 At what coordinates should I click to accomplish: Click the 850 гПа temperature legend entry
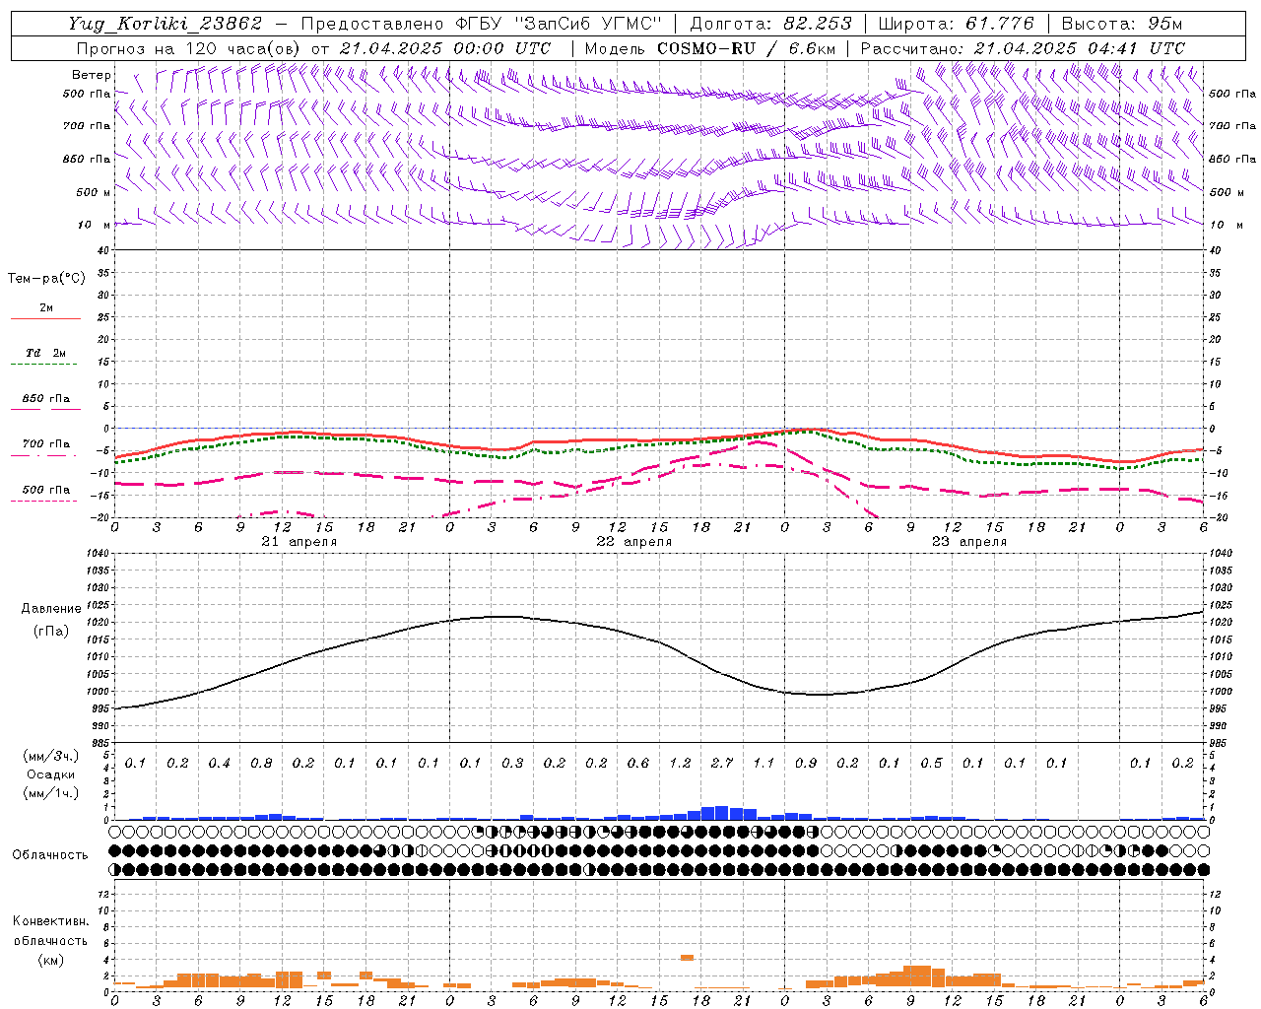45,399
